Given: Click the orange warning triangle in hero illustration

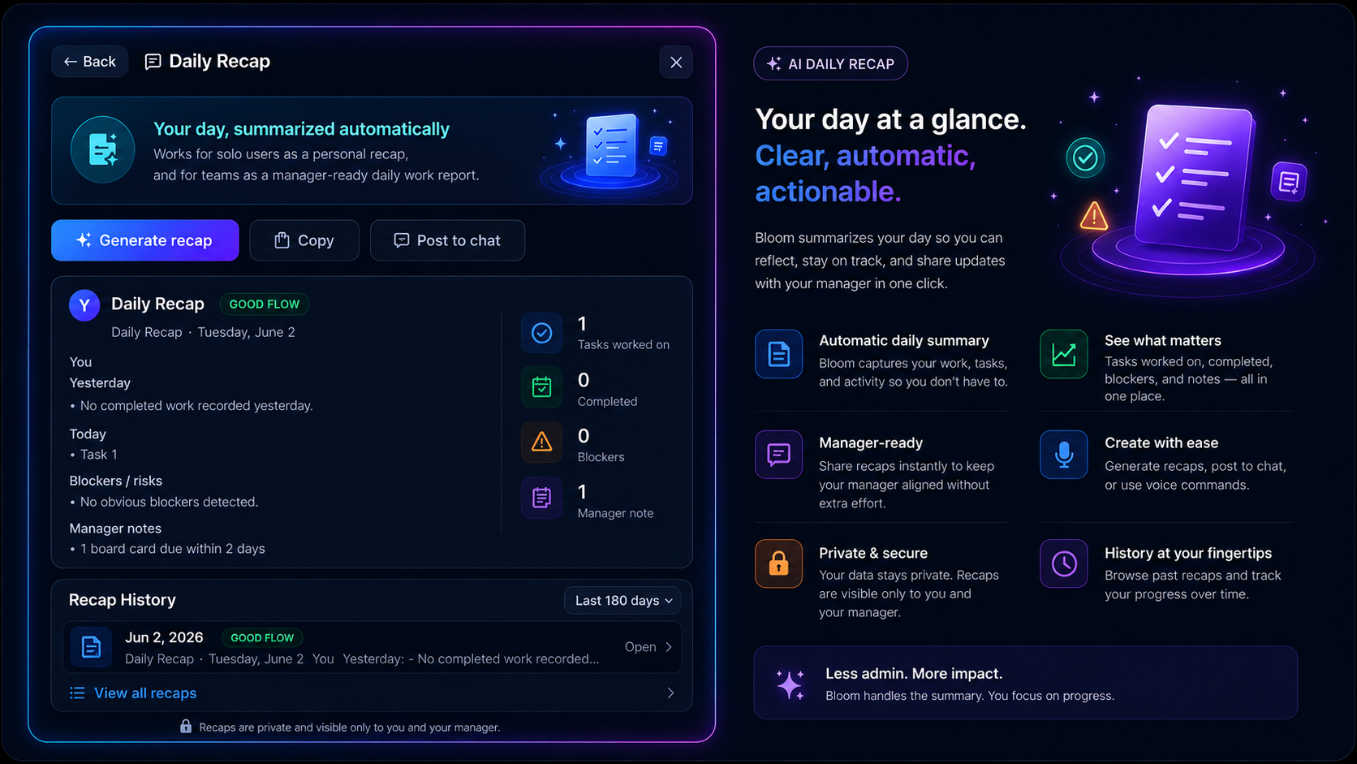Looking at the screenshot, I should [x=1093, y=216].
